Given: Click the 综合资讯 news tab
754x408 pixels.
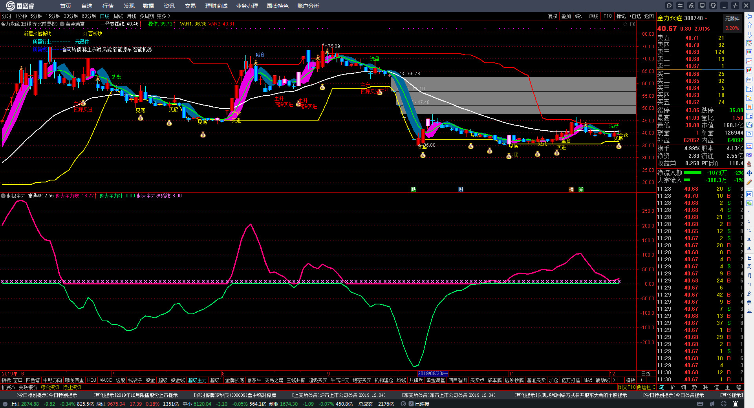Looking at the screenshot, I should click(50, 387).
